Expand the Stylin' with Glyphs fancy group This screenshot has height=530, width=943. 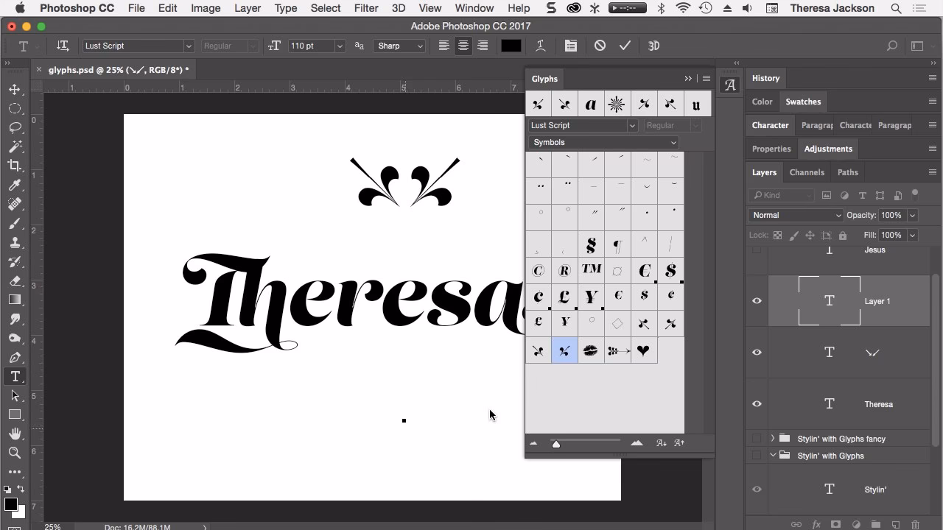click(x=771, y=438)
